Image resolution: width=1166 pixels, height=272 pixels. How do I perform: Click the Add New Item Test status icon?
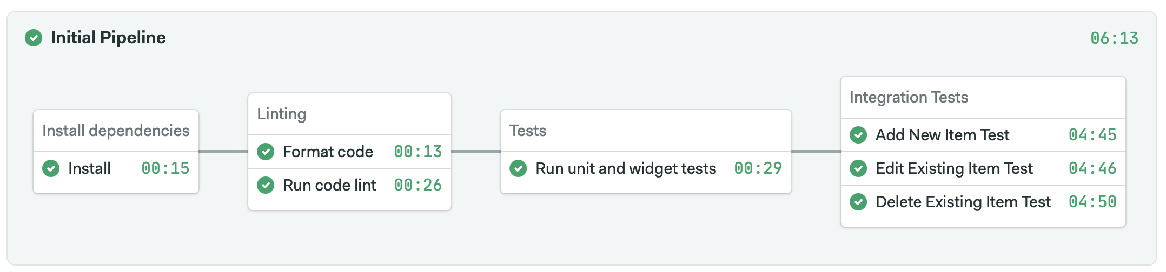click(858, 135)
